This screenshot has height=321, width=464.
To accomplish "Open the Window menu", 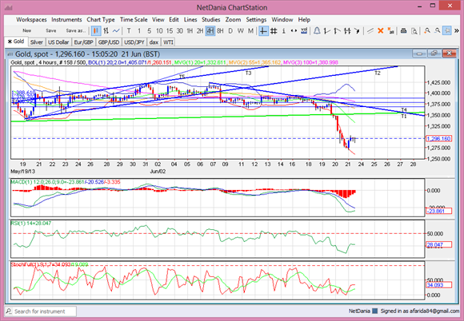I will (282, 19).
